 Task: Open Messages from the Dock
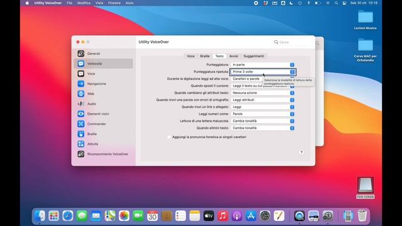click(82, 216)
